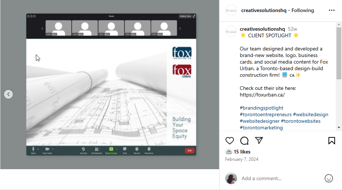Open creativesolutionshq profile picture in header
Screen dimensions: 342x190
click(x=231, y=10)
